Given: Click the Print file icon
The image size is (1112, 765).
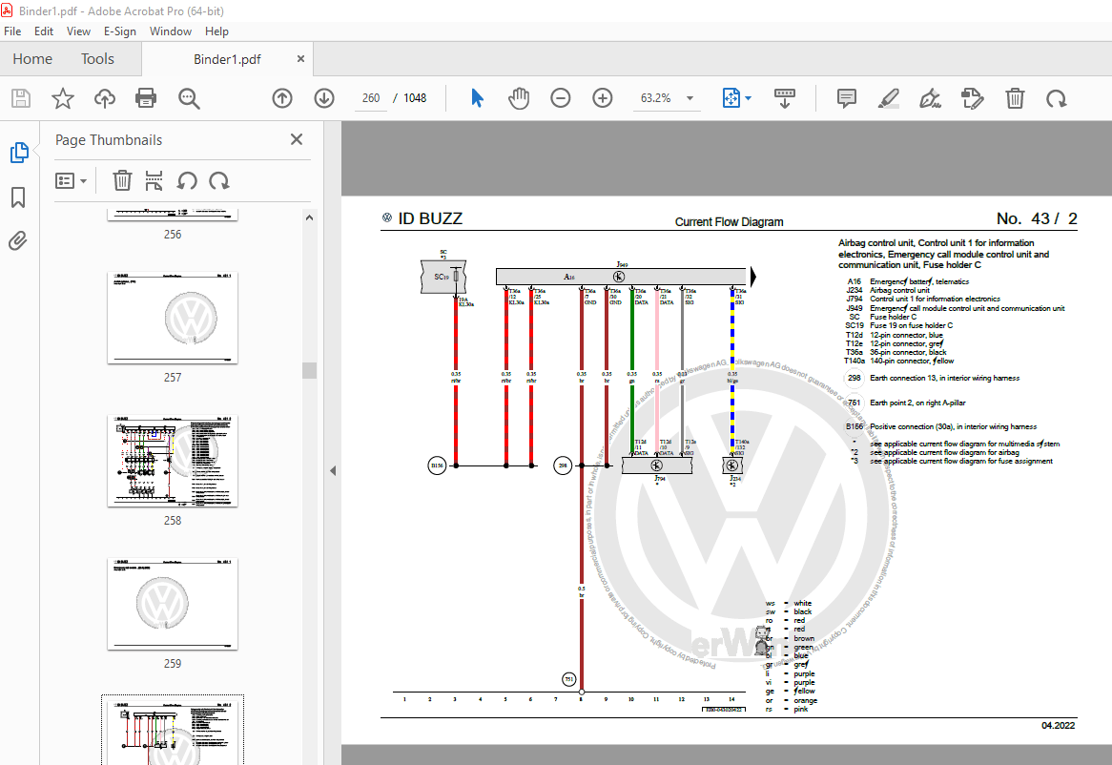Looking at the screenshot, I should tap(146, 98).
